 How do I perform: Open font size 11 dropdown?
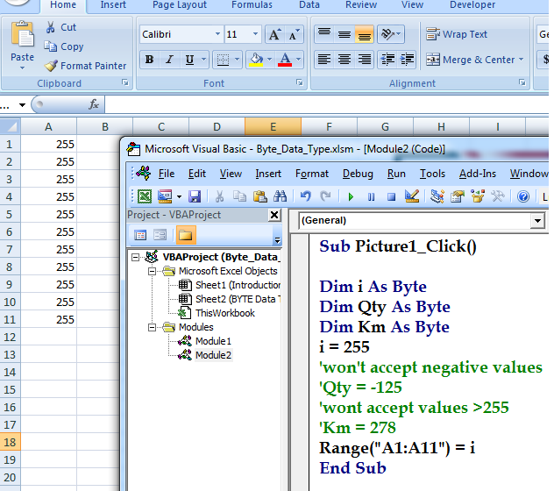coord(255,34)
